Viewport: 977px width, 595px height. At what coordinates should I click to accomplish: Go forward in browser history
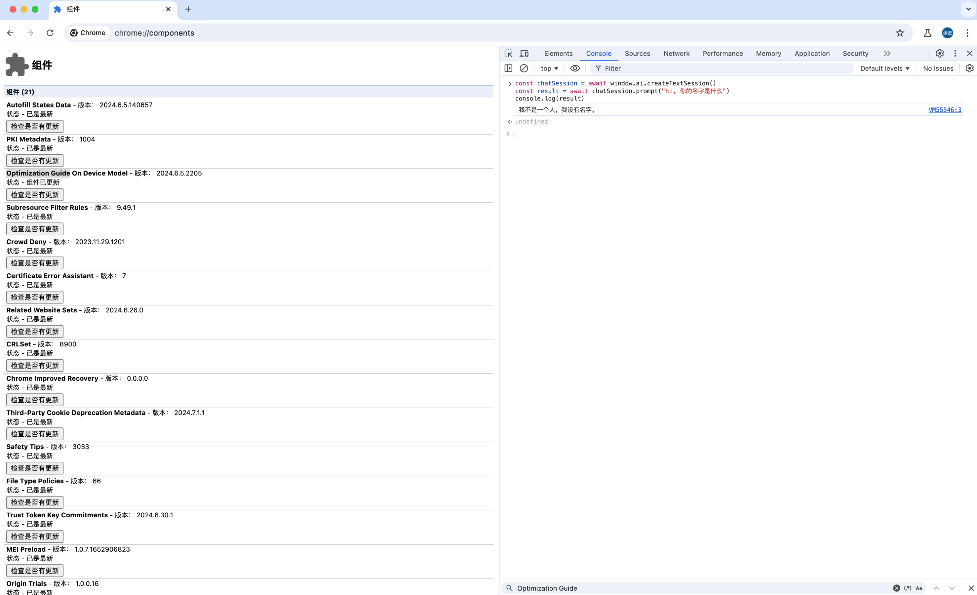[30, 33]
